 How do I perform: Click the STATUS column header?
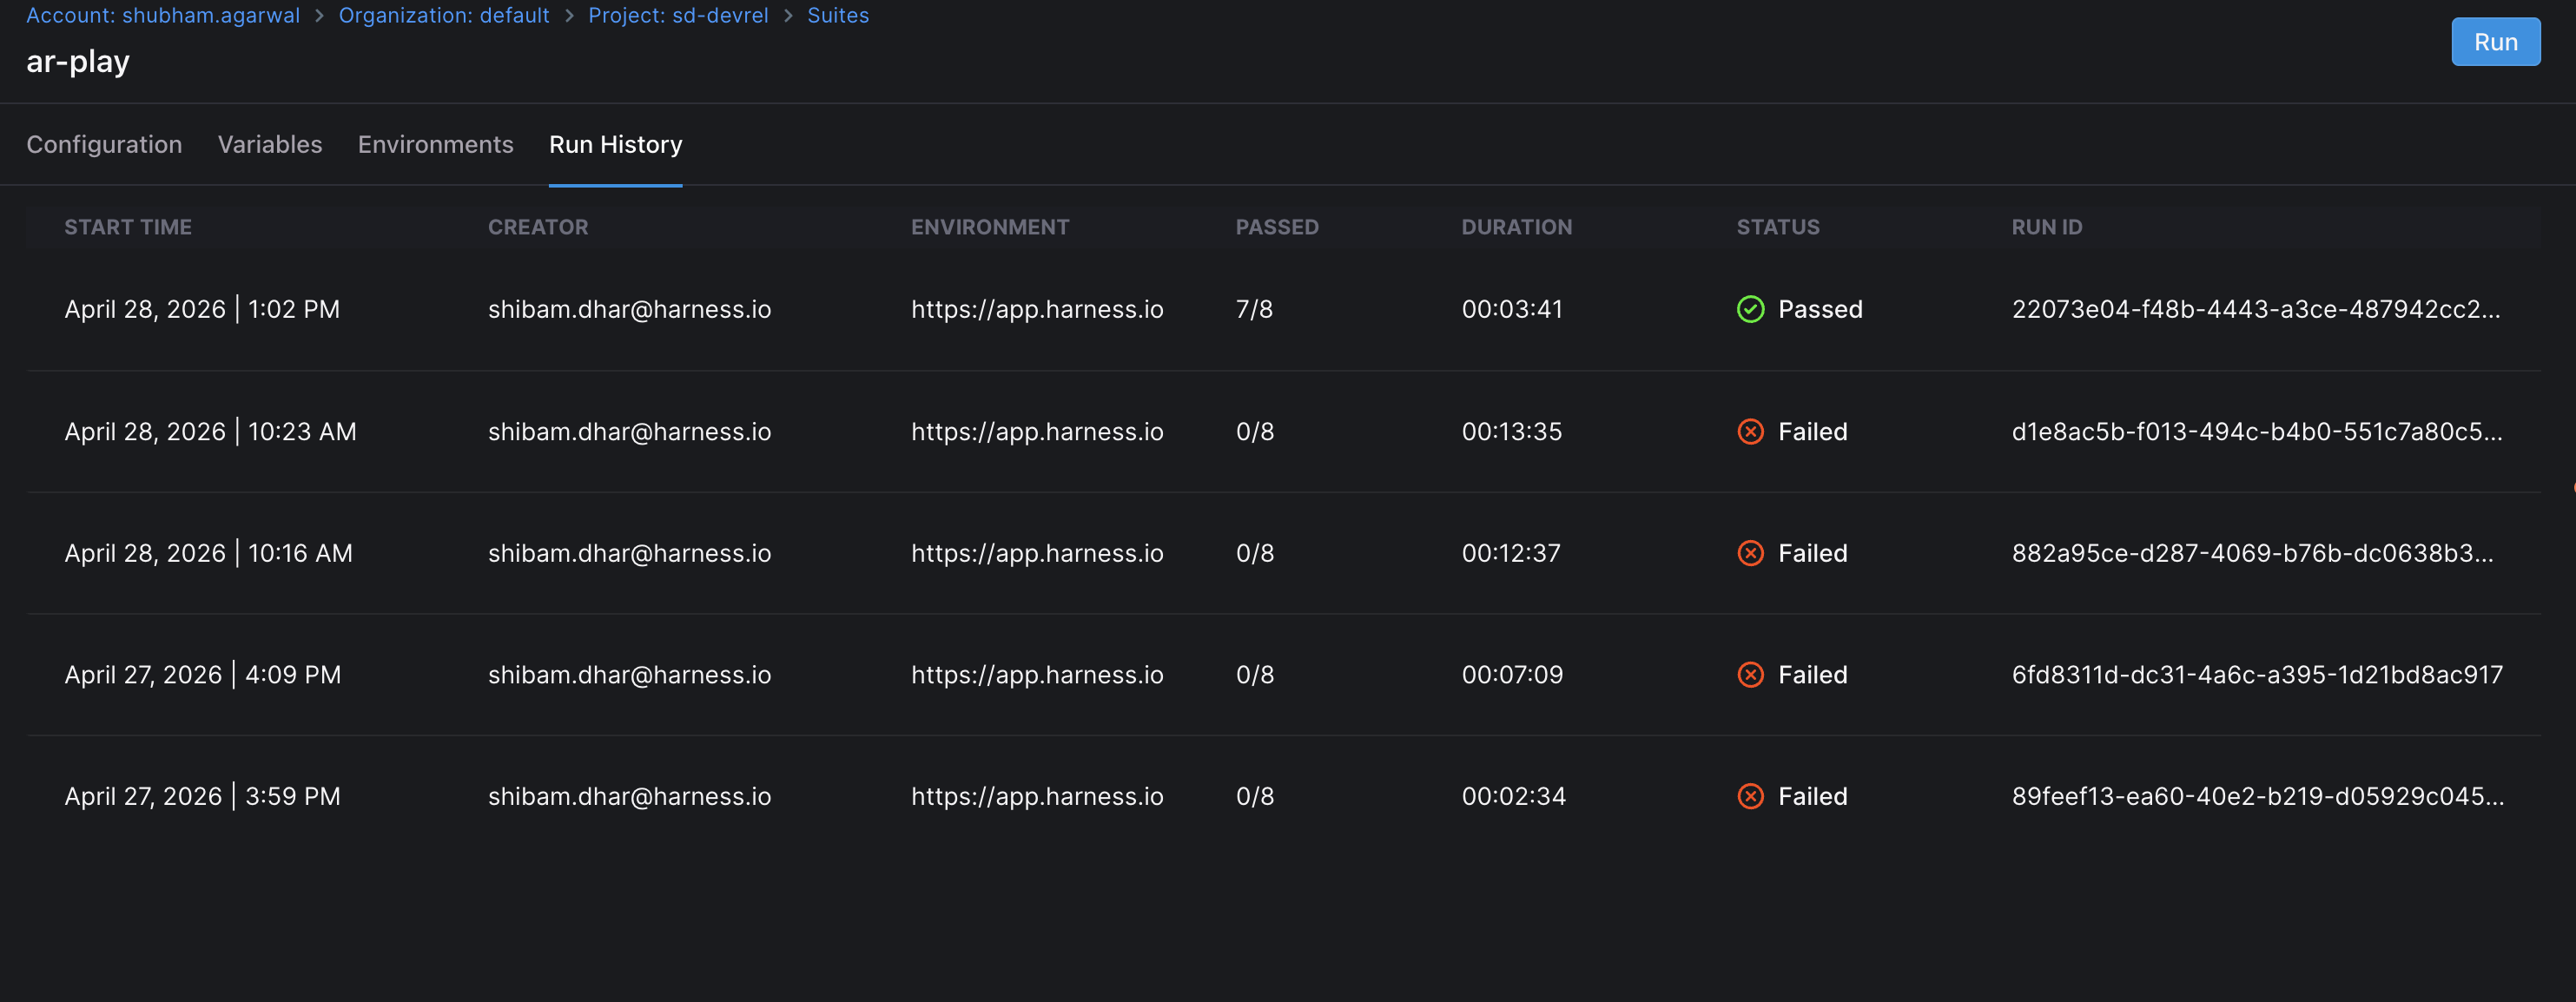pyautogui.click(x=1778, y=227)
